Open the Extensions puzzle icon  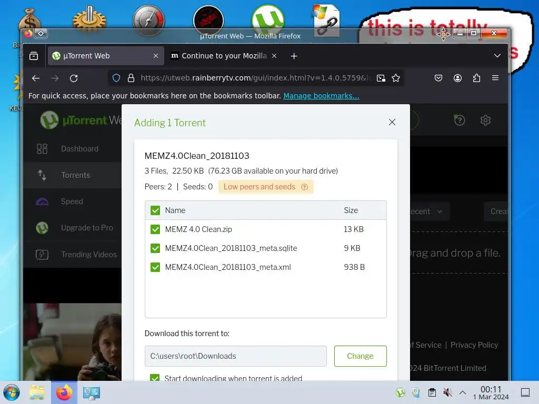pos(476,78)
